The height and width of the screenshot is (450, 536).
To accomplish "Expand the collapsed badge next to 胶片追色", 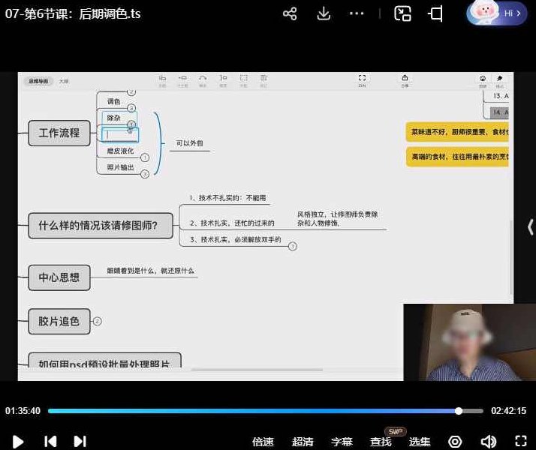I will coord(98,321).
